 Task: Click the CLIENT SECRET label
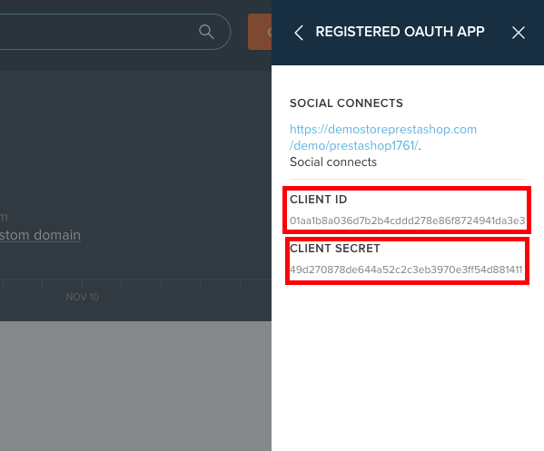click(335, 249)
